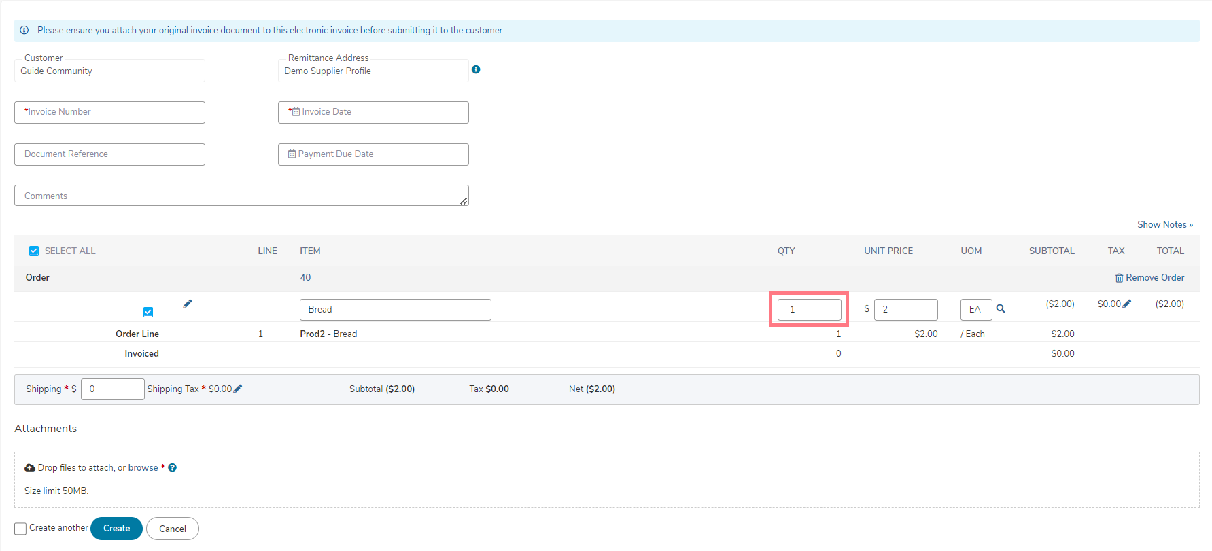
Task: Click the cloud upload icon in Attachments
Action: [x=30, y=468]
